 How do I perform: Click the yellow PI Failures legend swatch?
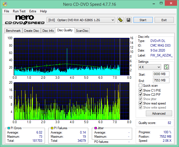pyautogui.click(x=52, y=128)
